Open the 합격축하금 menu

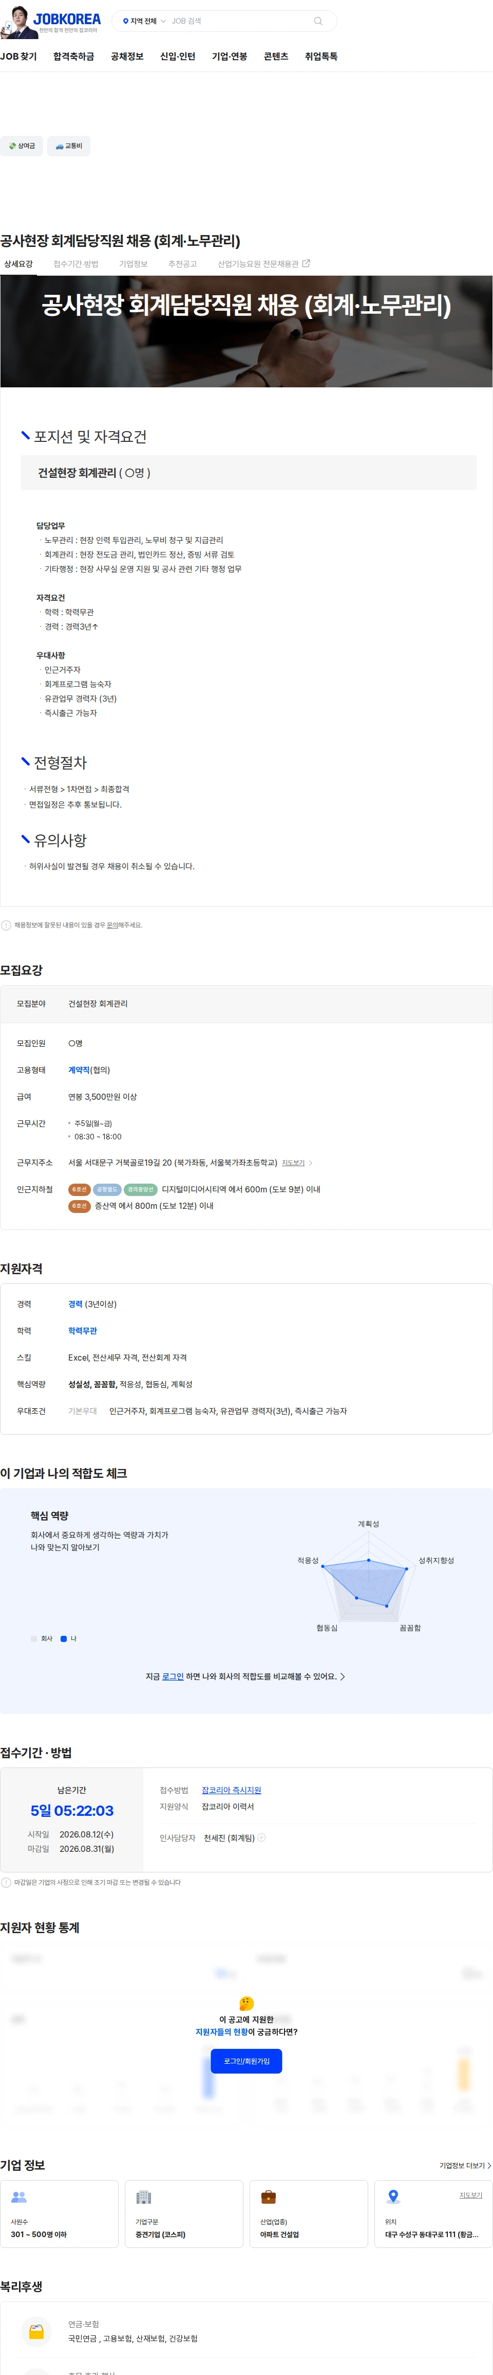73,56
